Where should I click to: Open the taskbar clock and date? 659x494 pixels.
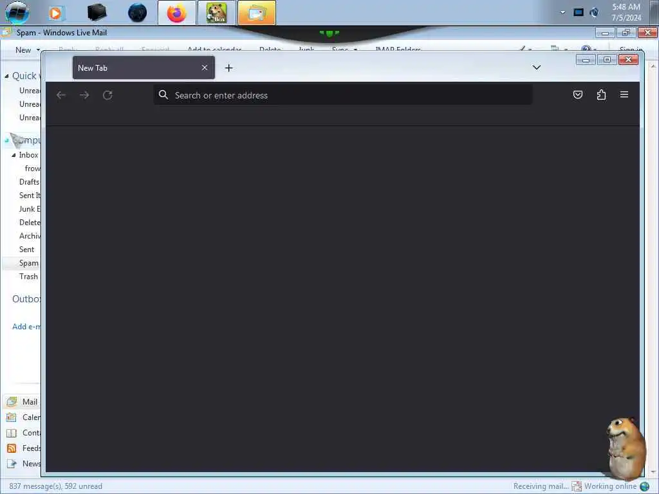[626, 12]
